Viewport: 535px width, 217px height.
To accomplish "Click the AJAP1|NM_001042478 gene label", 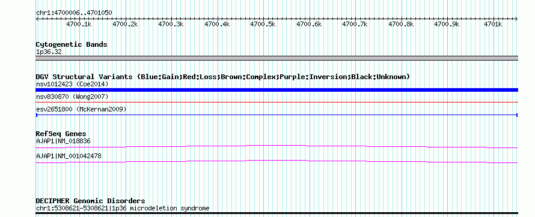I will pos(69,156).
